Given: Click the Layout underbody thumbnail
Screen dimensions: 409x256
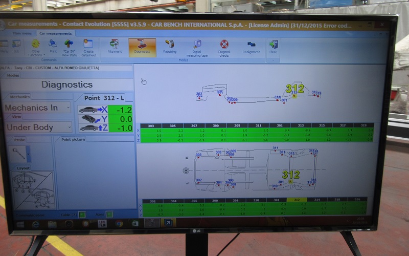Looking at the screenshot, I should point(33,190).
